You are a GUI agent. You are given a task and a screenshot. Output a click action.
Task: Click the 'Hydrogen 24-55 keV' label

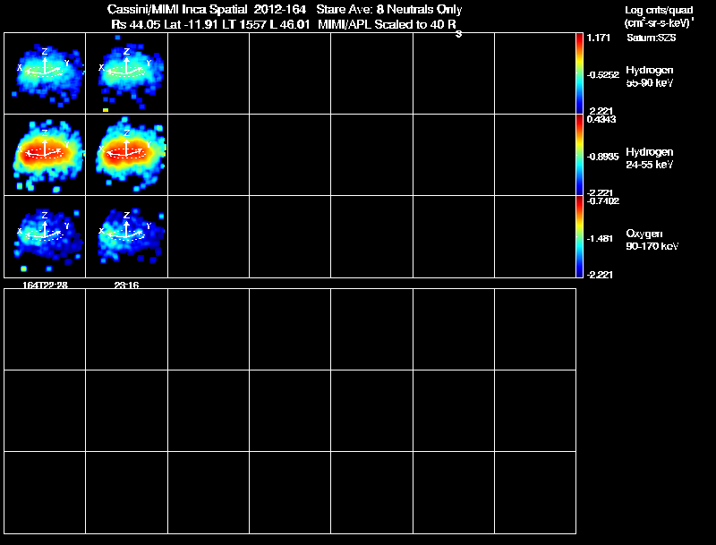(x=650, y=158)
